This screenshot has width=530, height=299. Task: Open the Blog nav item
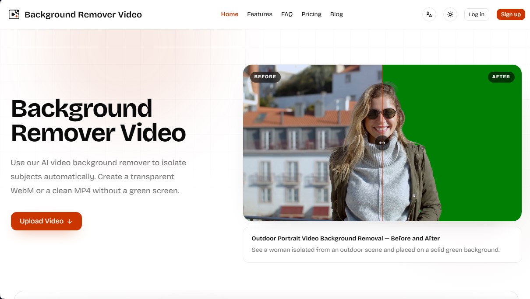click(336, 14)
